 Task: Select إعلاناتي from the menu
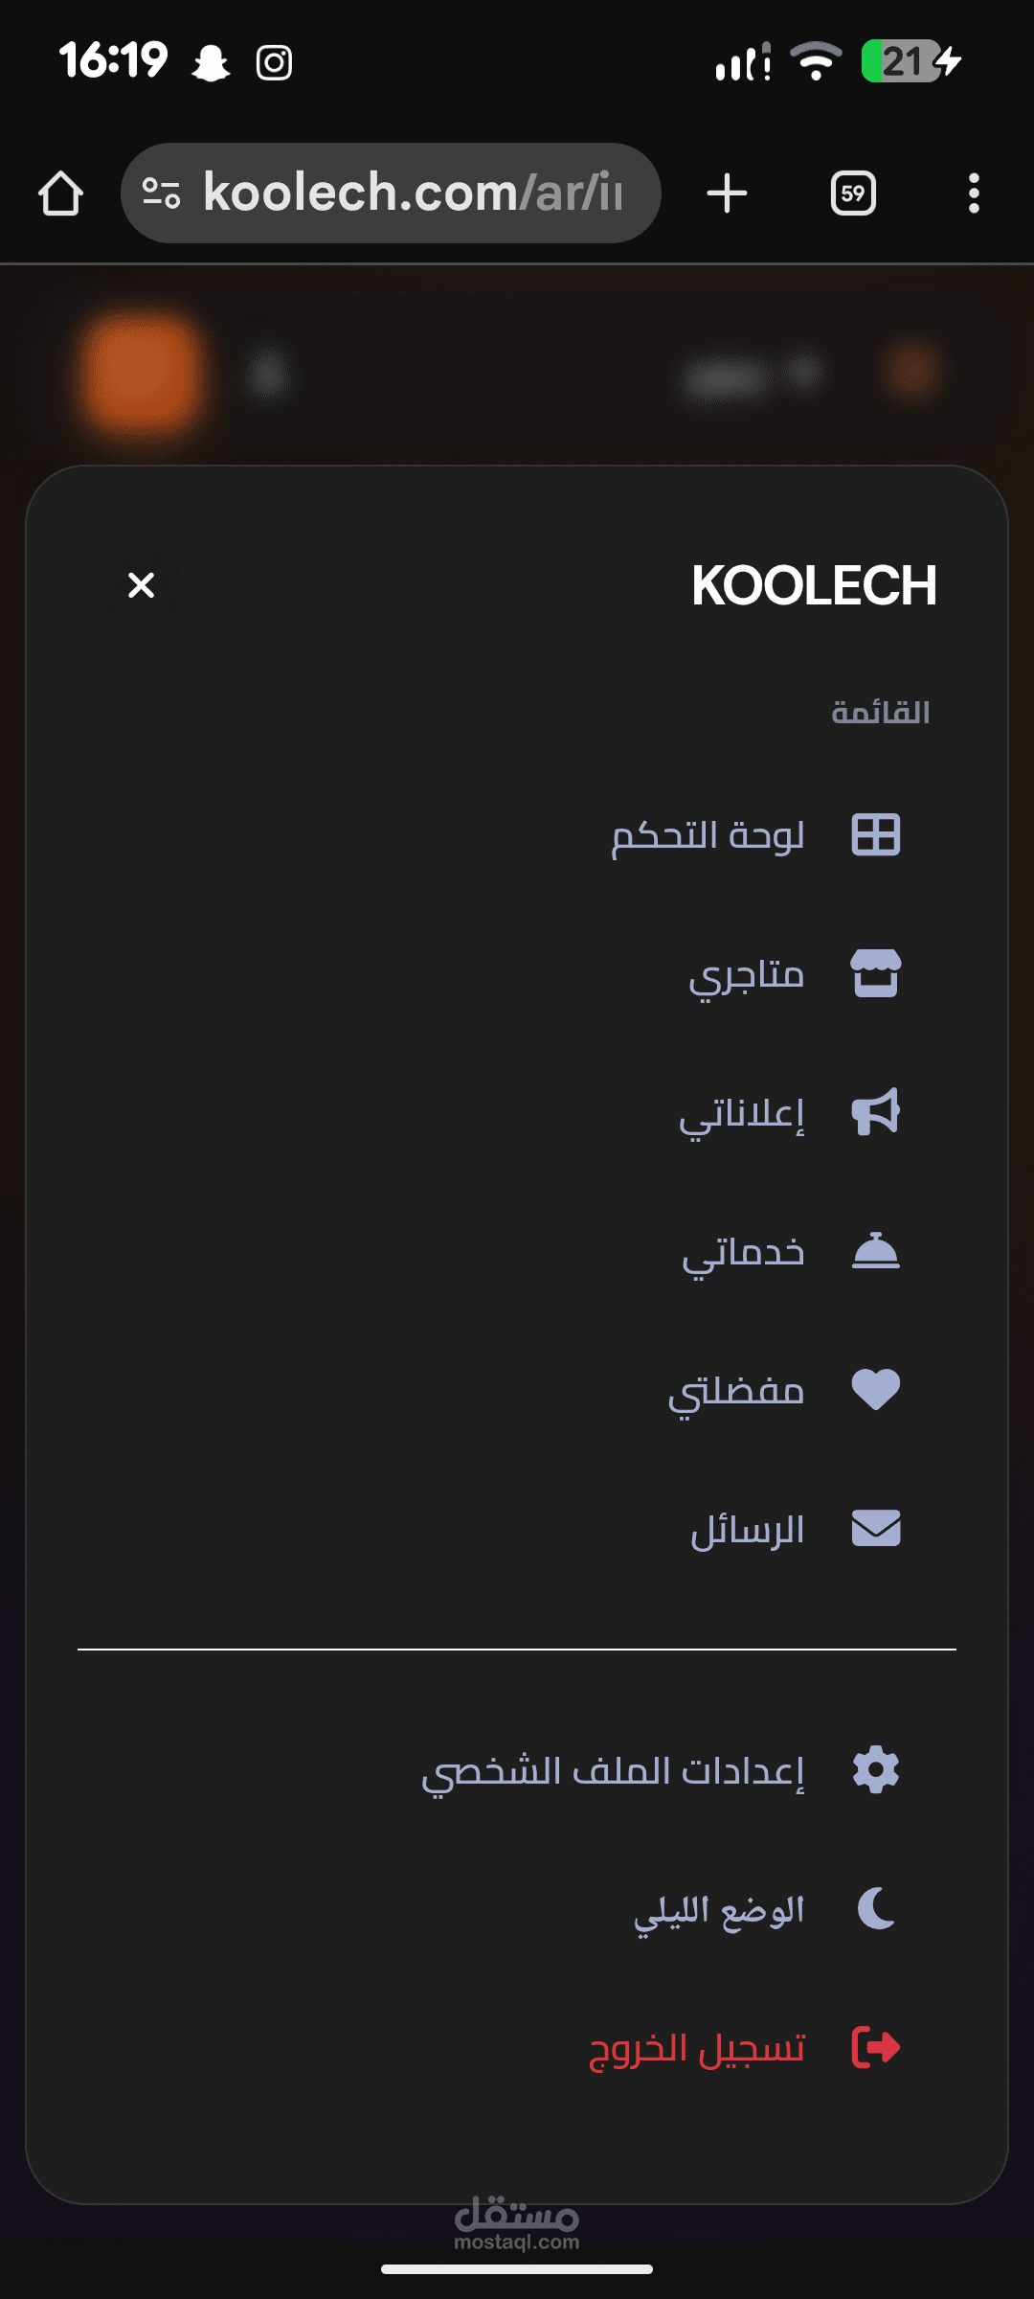742,1114
